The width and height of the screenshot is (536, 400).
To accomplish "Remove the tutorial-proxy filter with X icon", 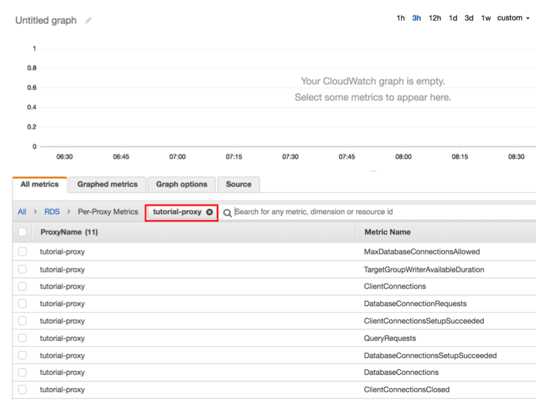I will pos(209,212).
